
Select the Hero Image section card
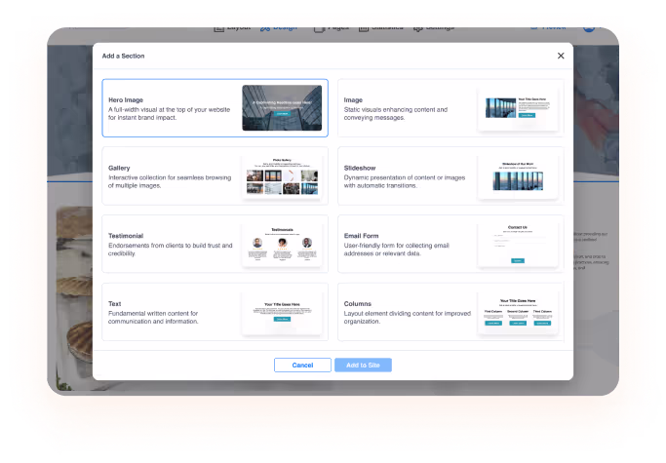tap(215, 108)
